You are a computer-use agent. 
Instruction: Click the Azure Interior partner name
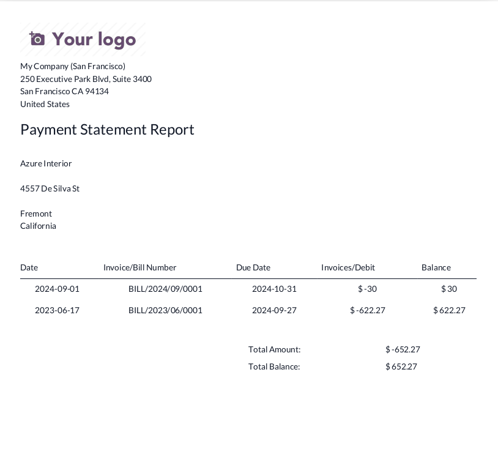click(x=46, y=163)
